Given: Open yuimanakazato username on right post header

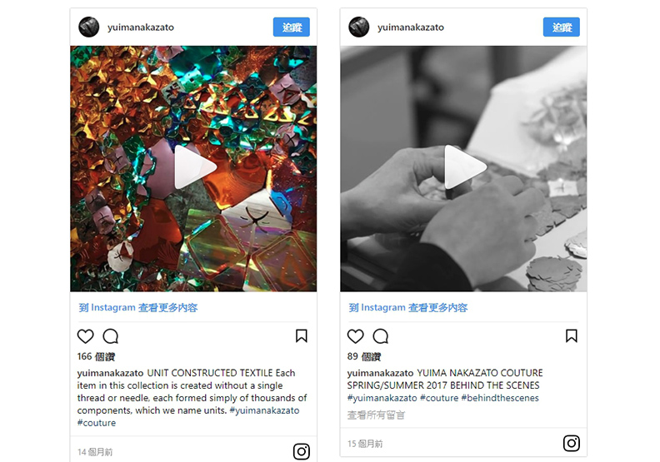Looking at the screenshot, I should [x=410, y=27].
